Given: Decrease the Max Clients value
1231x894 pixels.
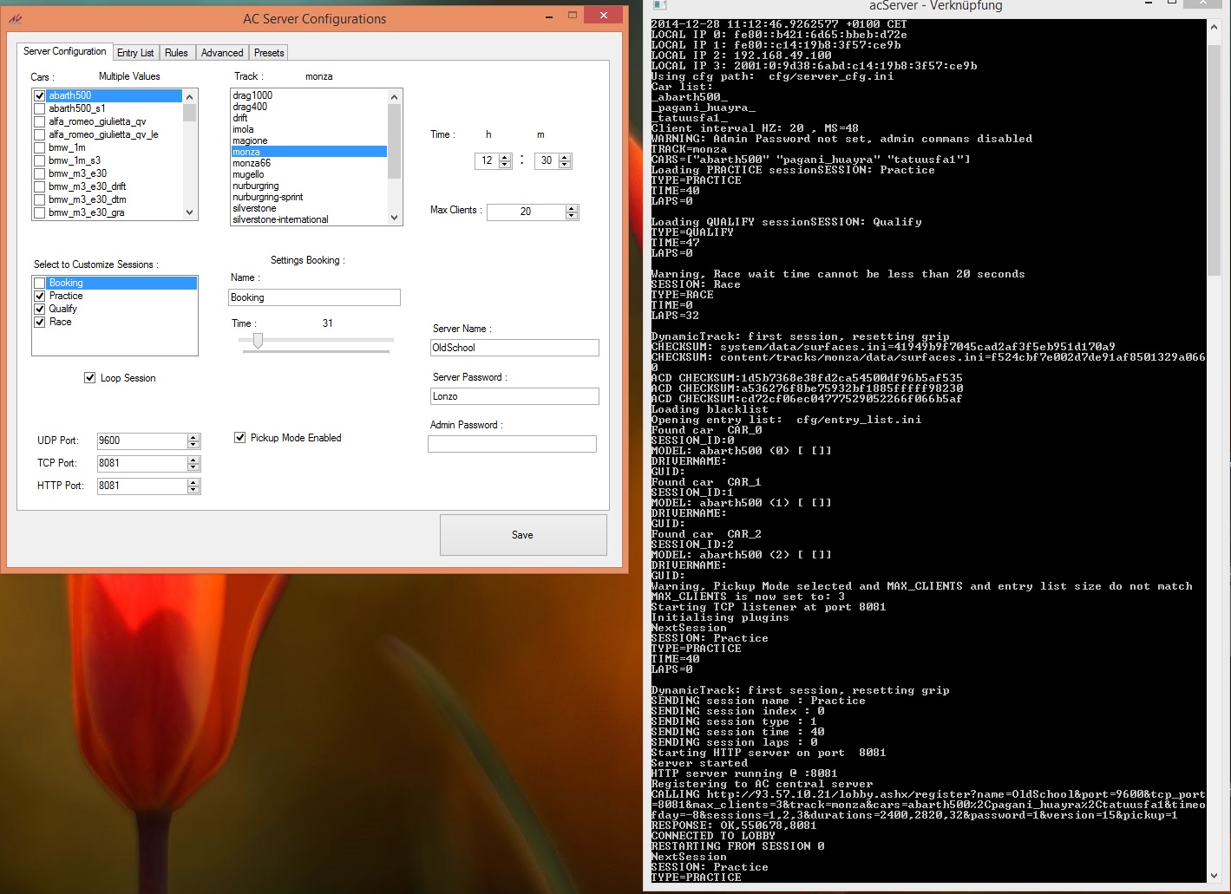Looking at the screenshot, I should [571, 216].
